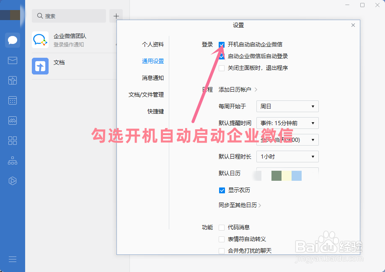385x272 pixels.
Task: Open the all-day reminder (9:00) dropdown
Action: (x=287, y=140)
